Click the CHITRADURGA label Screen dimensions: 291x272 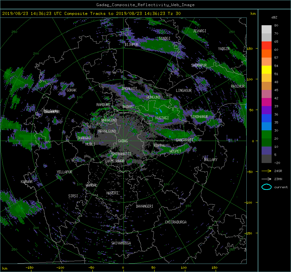point(176,222)
